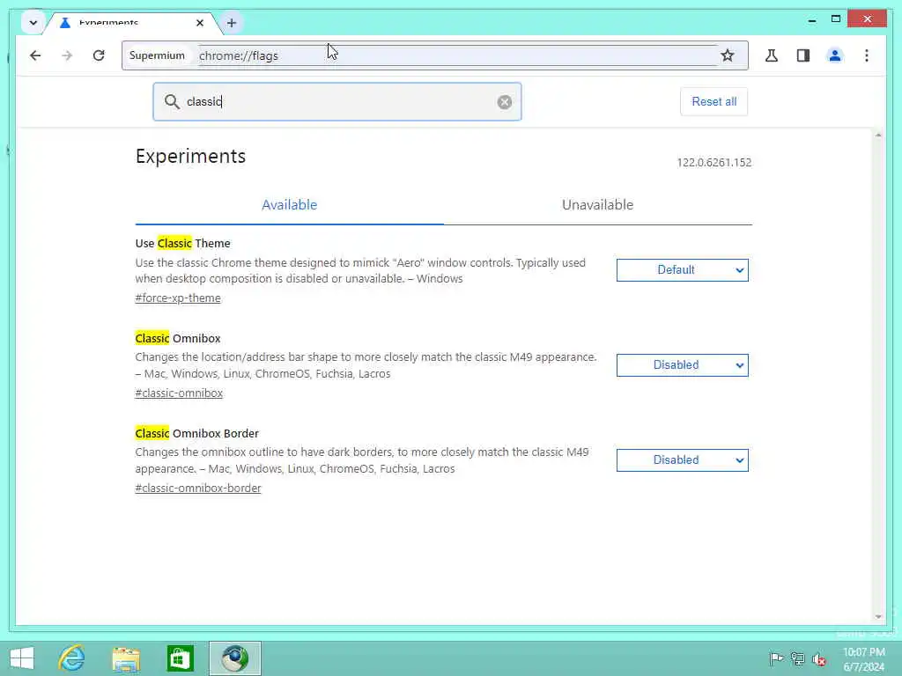Open the Windows Store taskbar icon
Screen dimensions: 902x676
pyautogui.click(x=180, y=658)
